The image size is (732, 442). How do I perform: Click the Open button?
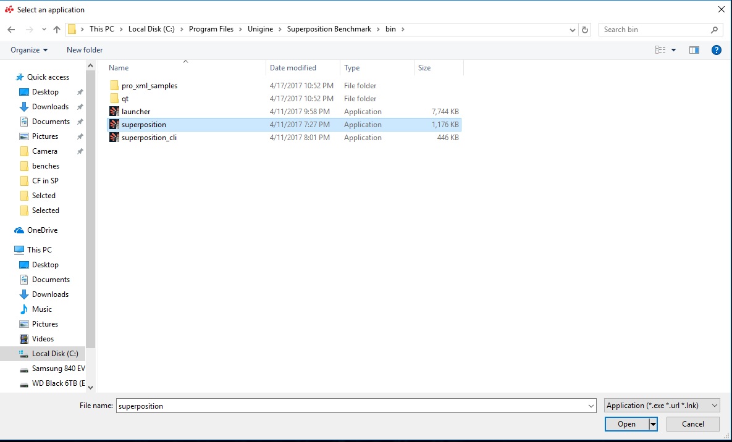point(626,424)
